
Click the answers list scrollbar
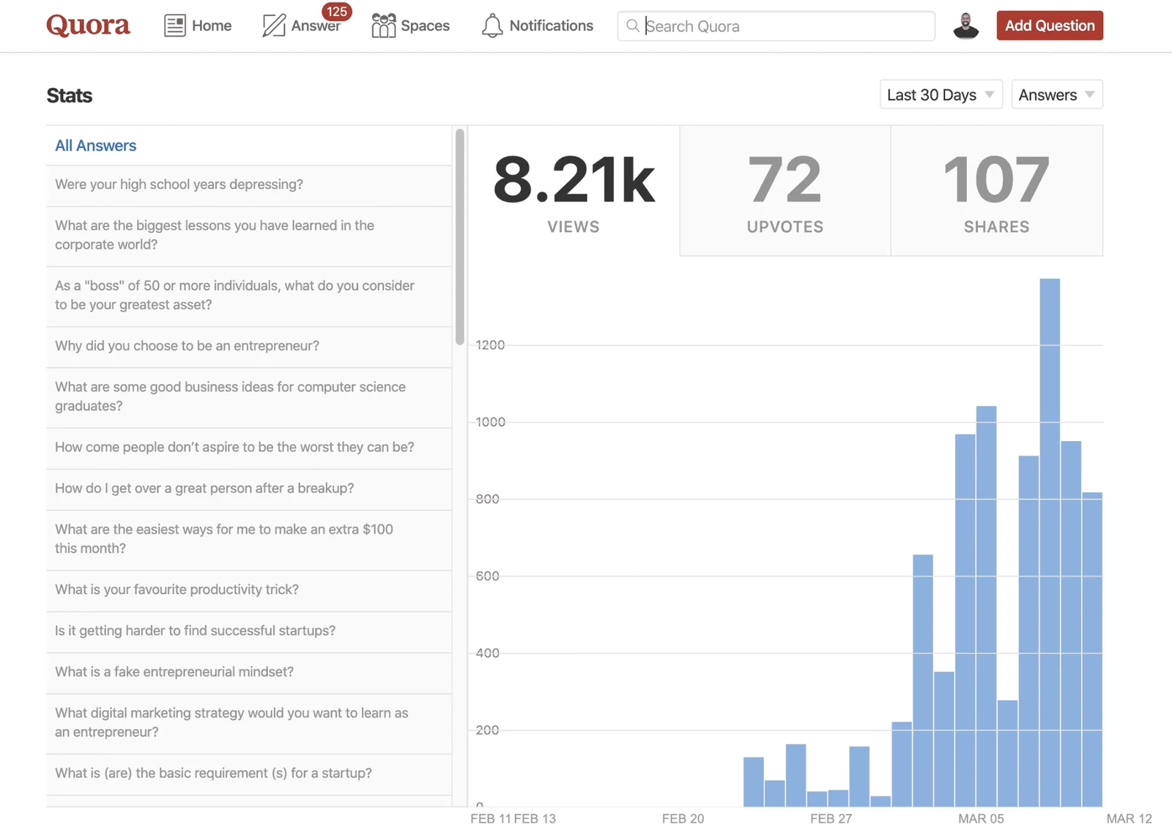click(460, 237)
